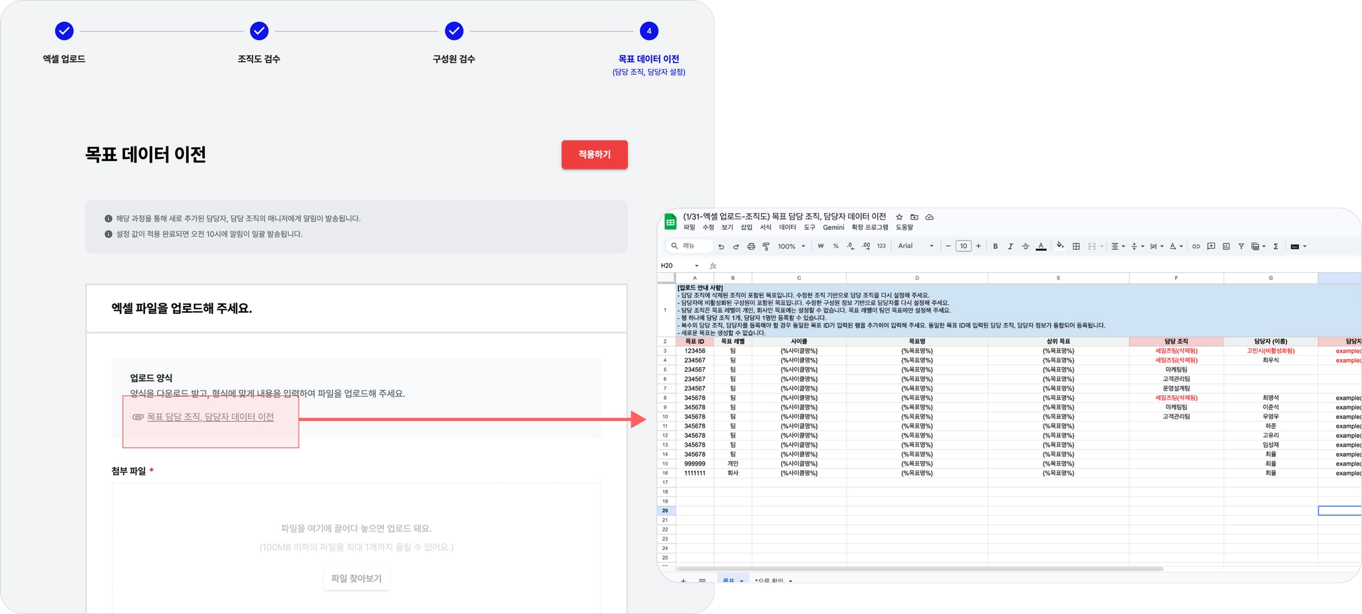The width and height of the screenshot is (1362, 614).
Task: Click the insert link icon
Action: [1196, 246]
